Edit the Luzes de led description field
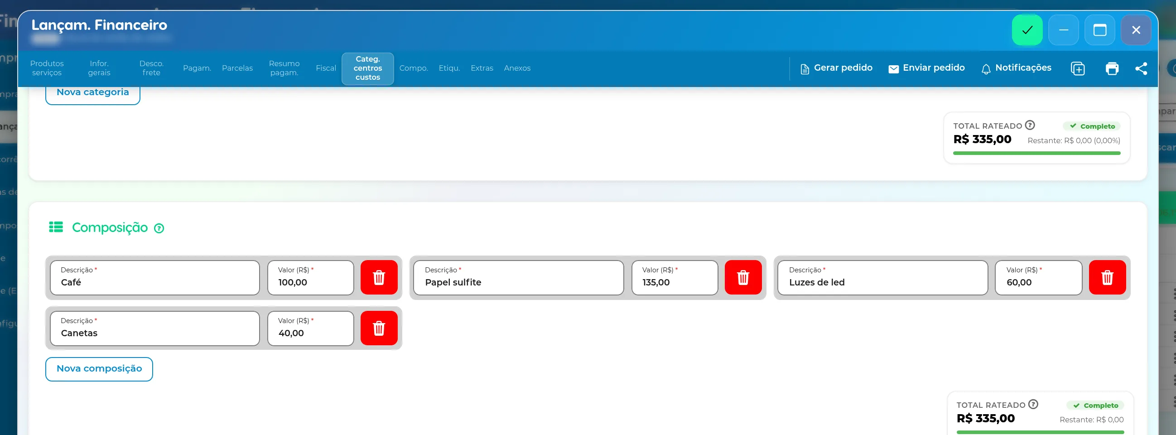1176x435 pixels. pyautogui.click(x=883, y=277)
